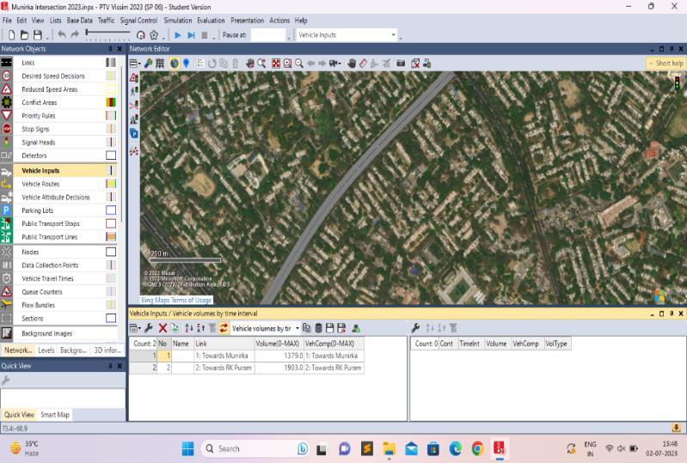Open the Base Data menu
687x463 pixels.
coord(79,21)
